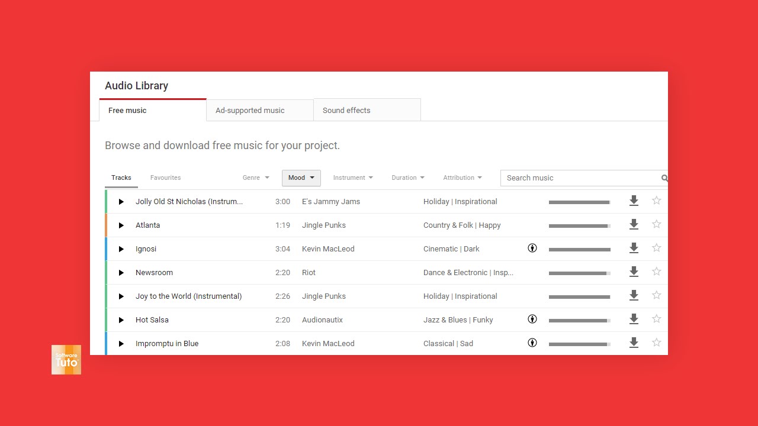Download the Newsroom track
Screen dimensions: 758x426
[634, 272]
